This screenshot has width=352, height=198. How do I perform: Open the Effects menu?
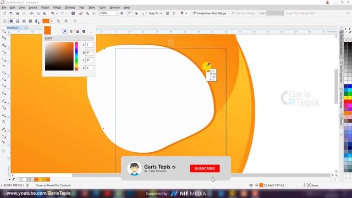[57, 7]
